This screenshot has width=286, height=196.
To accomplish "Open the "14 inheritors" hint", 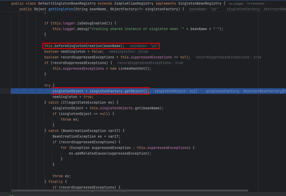I will coord(255,3).
